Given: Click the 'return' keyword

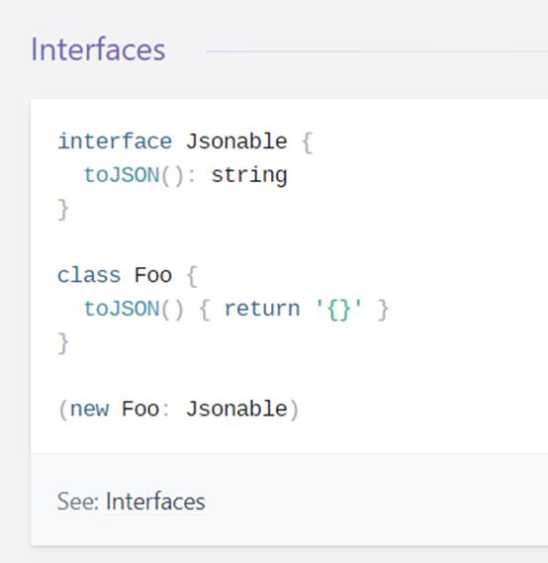Looking at the screenshot, I should tap(262, 309).
